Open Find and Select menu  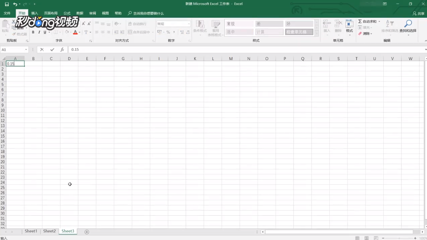pyautogui.click(x=408, y=27)
